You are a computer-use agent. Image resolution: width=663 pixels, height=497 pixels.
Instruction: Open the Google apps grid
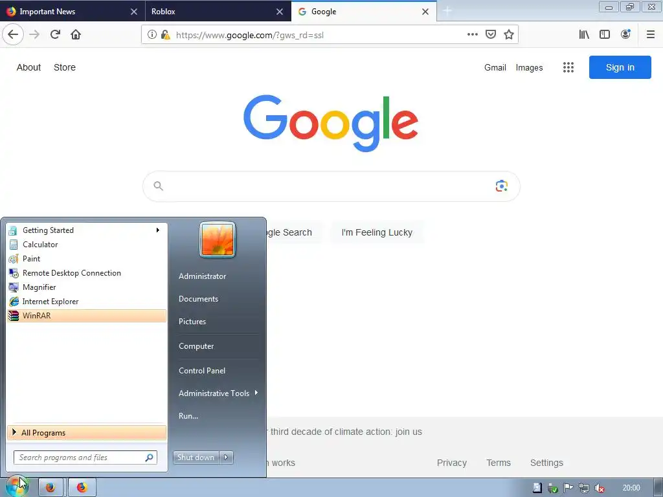(x=568, y=67)
